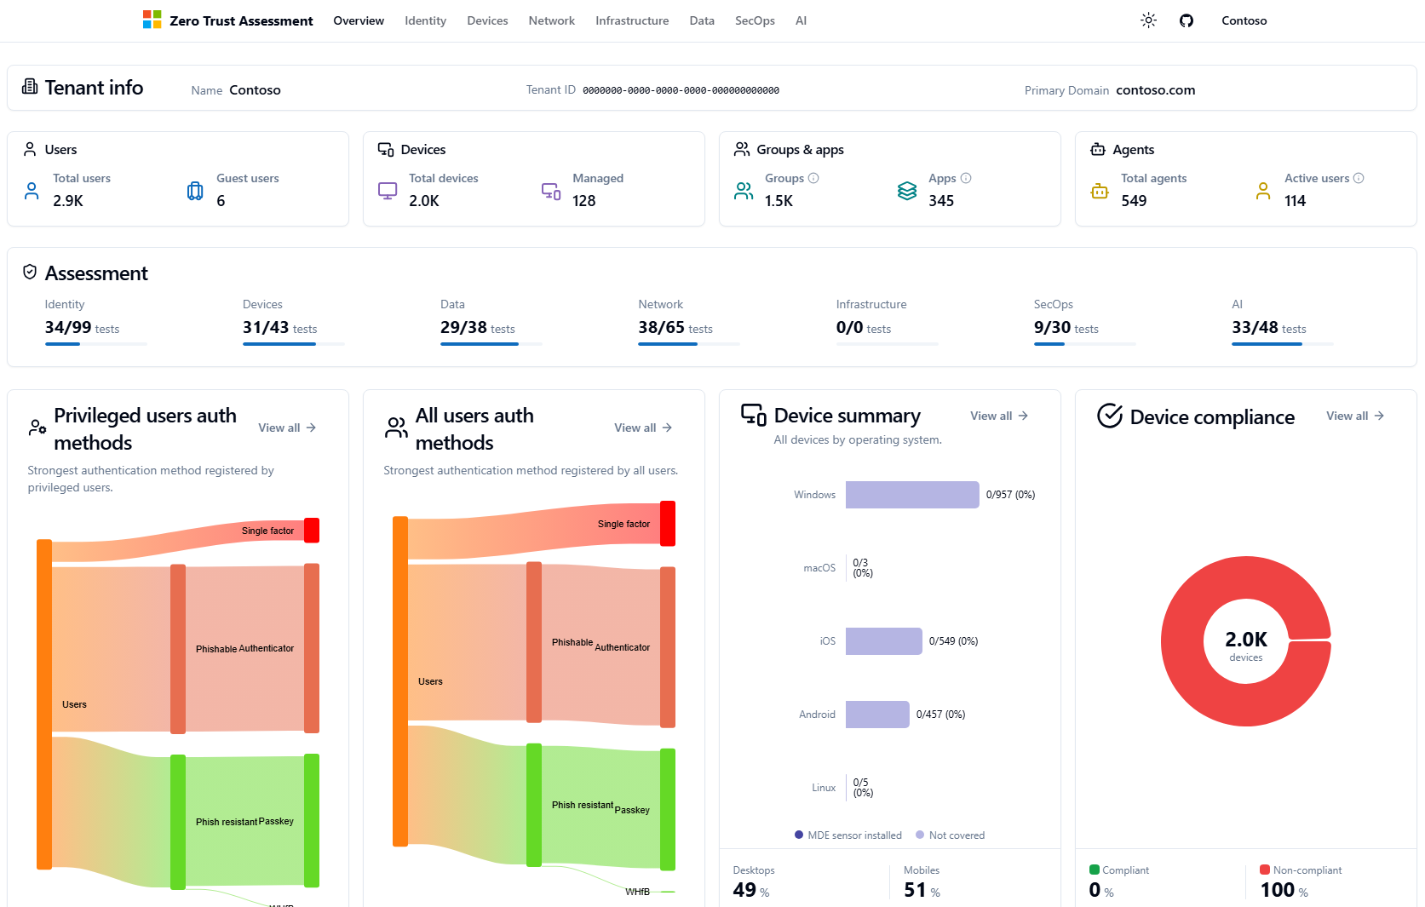Click the Apps layers icon
The height and width of the screenshot is (907, 1425).
click(907, 191)
